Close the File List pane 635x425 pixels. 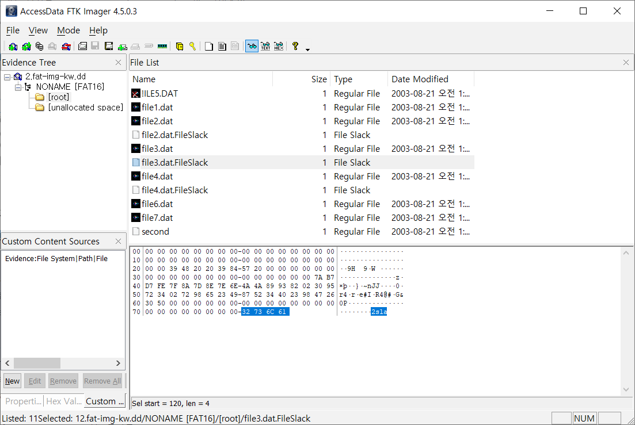[626, 62]
